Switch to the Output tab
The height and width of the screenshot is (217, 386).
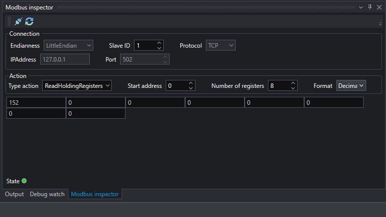(14, 194)
